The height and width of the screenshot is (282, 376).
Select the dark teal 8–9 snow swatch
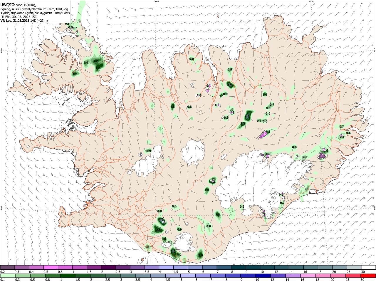click(x=239, y=267)
